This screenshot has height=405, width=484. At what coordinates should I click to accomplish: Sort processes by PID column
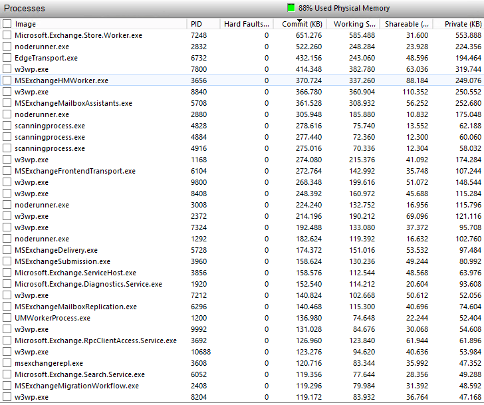pos(196,24)
